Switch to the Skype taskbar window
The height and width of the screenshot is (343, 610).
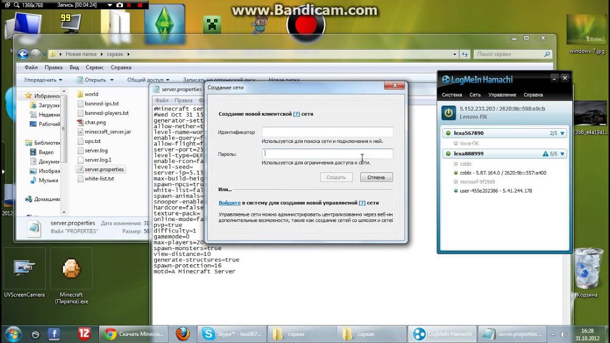click(x=231, y=334)
